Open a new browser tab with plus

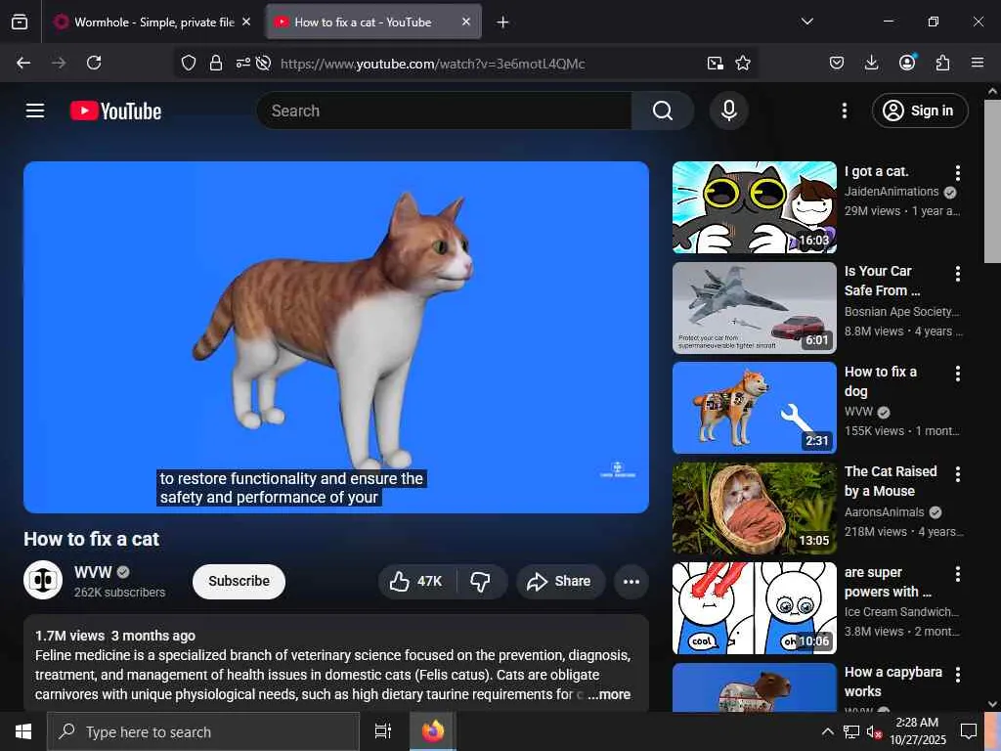pos(502,22)
